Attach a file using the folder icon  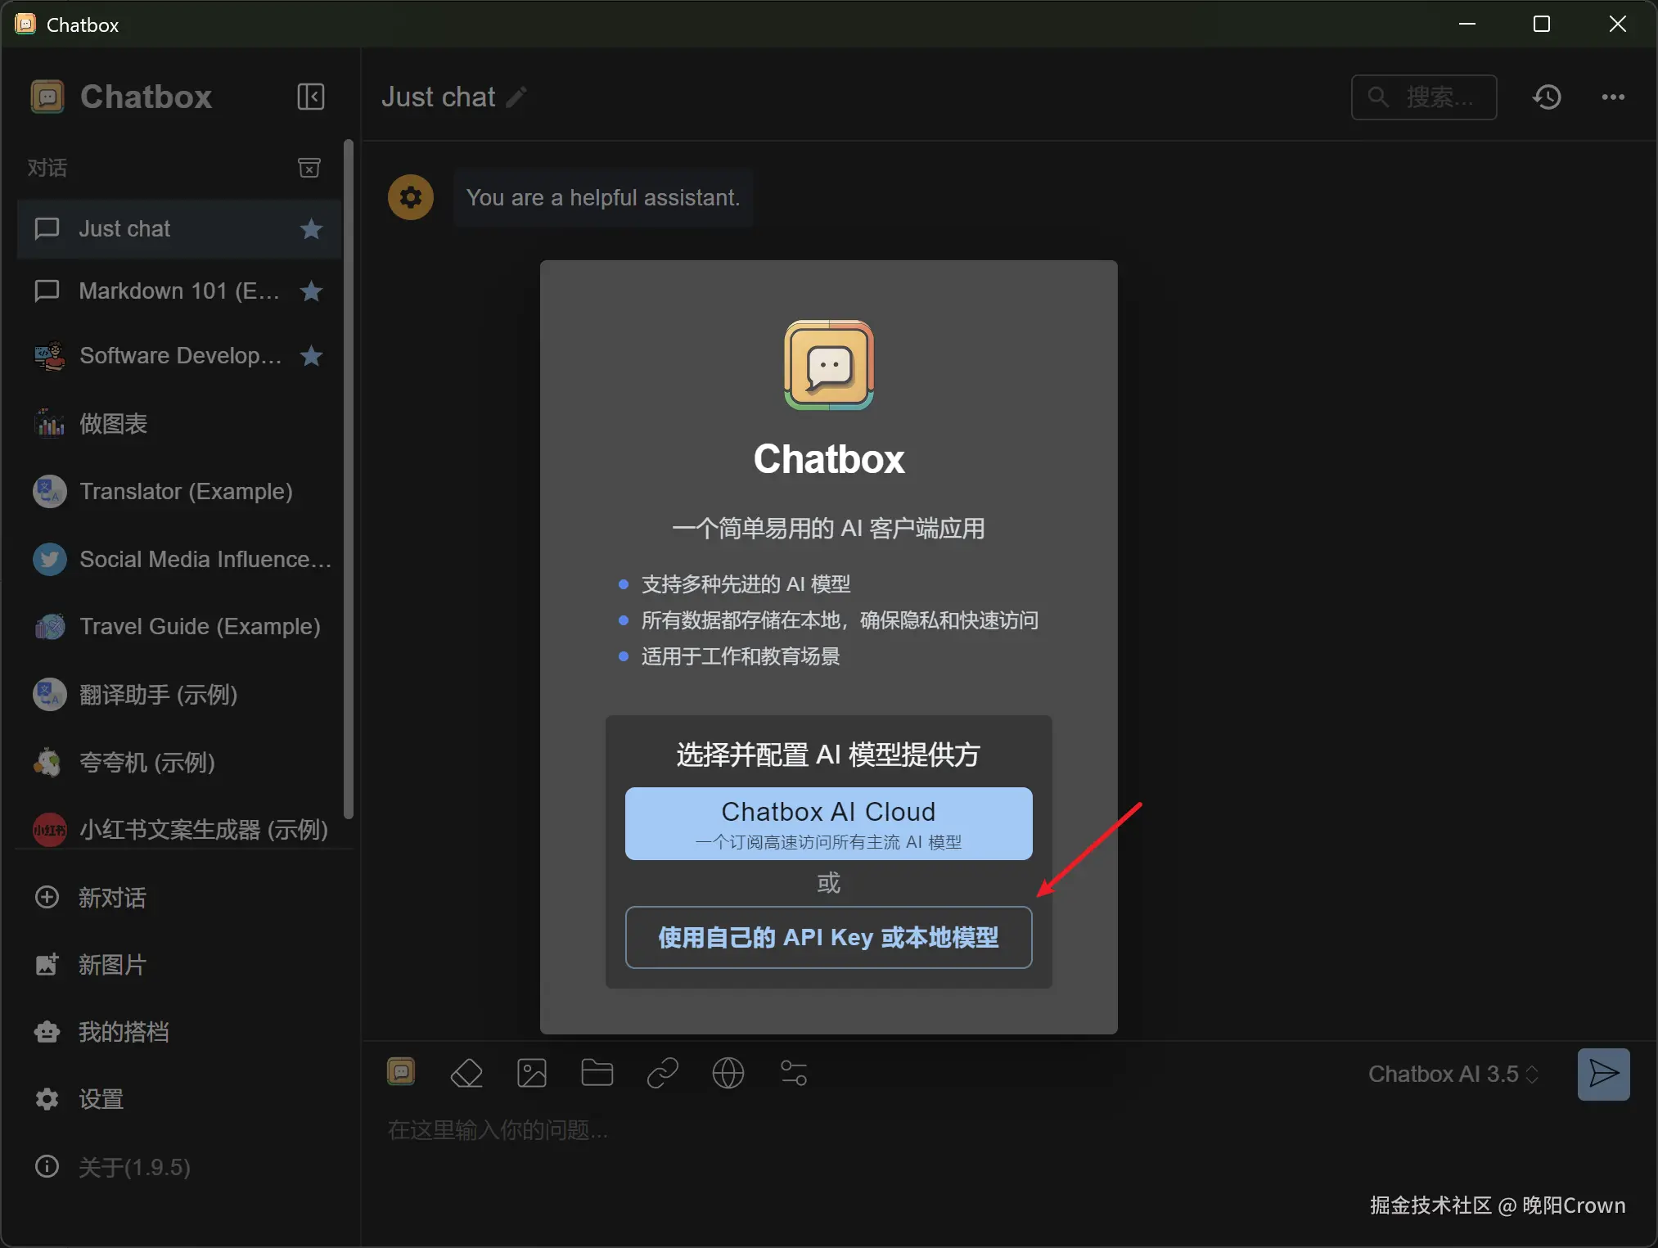click(597, 1073)
